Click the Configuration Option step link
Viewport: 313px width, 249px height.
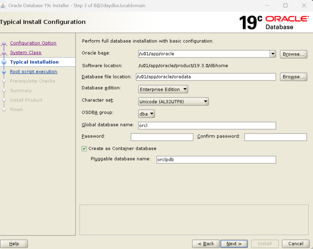[x=33, y=43]
